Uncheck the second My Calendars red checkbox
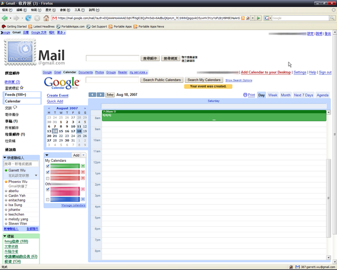This screenshot has height=270, width=337. click(x=48, y=172)
